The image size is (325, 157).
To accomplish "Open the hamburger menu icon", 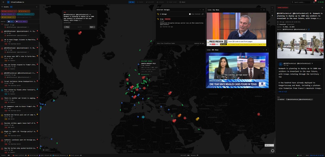I will pos(3,2).
